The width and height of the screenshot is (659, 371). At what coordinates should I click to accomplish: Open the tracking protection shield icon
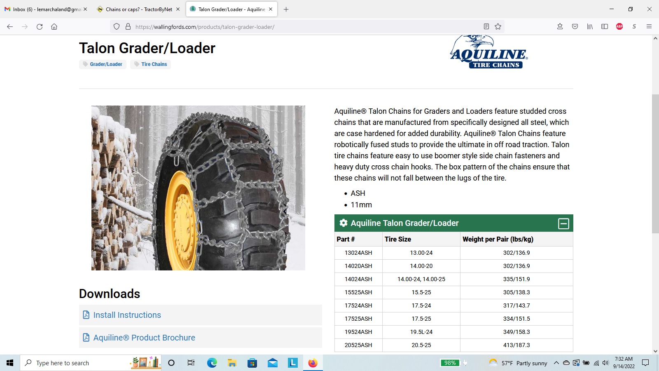pos(117,27)
